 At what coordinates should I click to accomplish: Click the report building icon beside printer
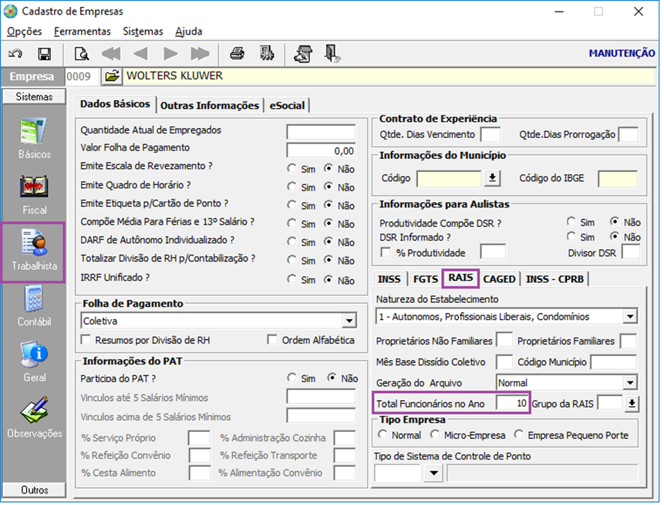[x=267, y=54]
